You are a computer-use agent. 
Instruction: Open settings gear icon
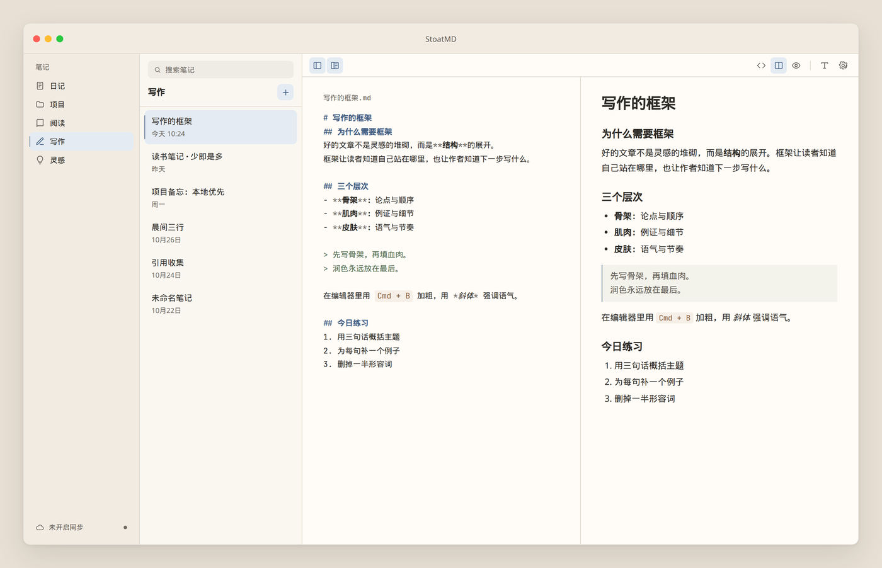pos(843,65)
